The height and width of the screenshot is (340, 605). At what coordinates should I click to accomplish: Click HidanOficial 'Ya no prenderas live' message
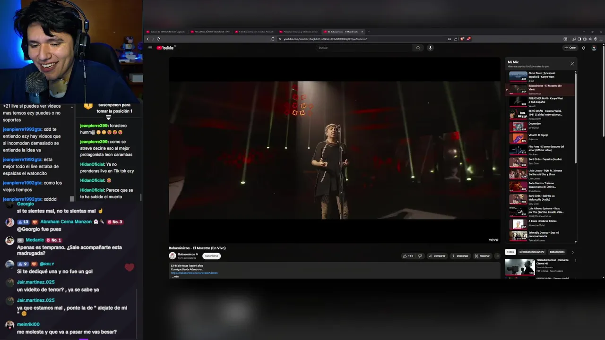[107, 168]
